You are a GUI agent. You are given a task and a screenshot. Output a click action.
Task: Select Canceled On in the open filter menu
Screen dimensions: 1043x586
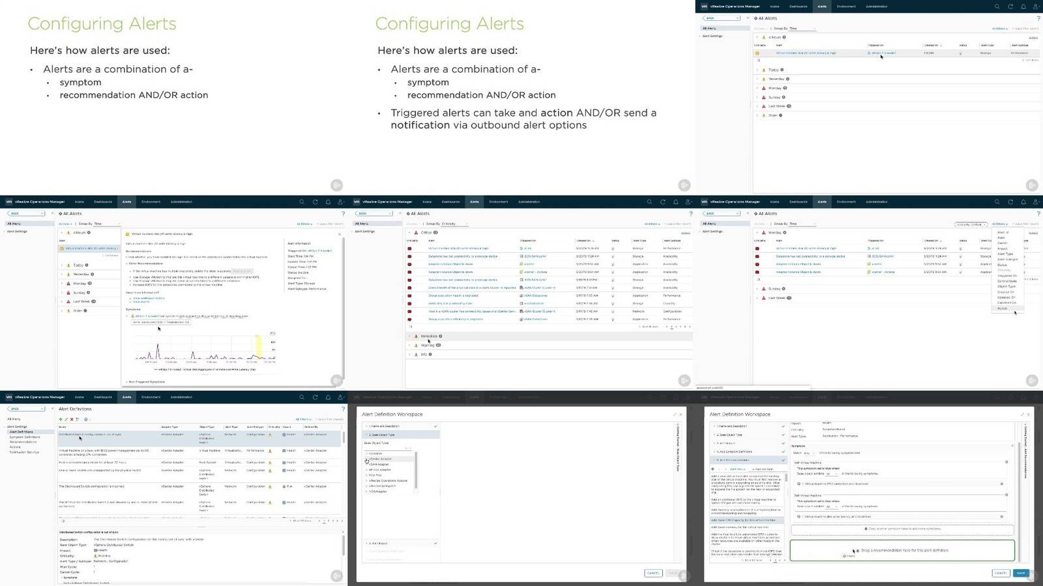(x=1006, y=302)
